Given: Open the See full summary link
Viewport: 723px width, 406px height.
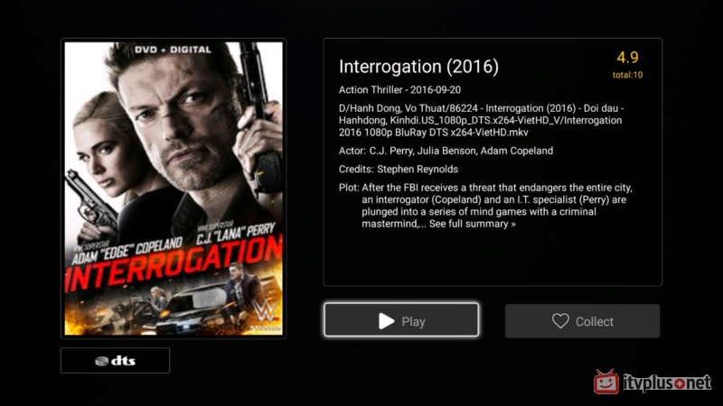Looking at the screenshot, I should click(472, 224).
